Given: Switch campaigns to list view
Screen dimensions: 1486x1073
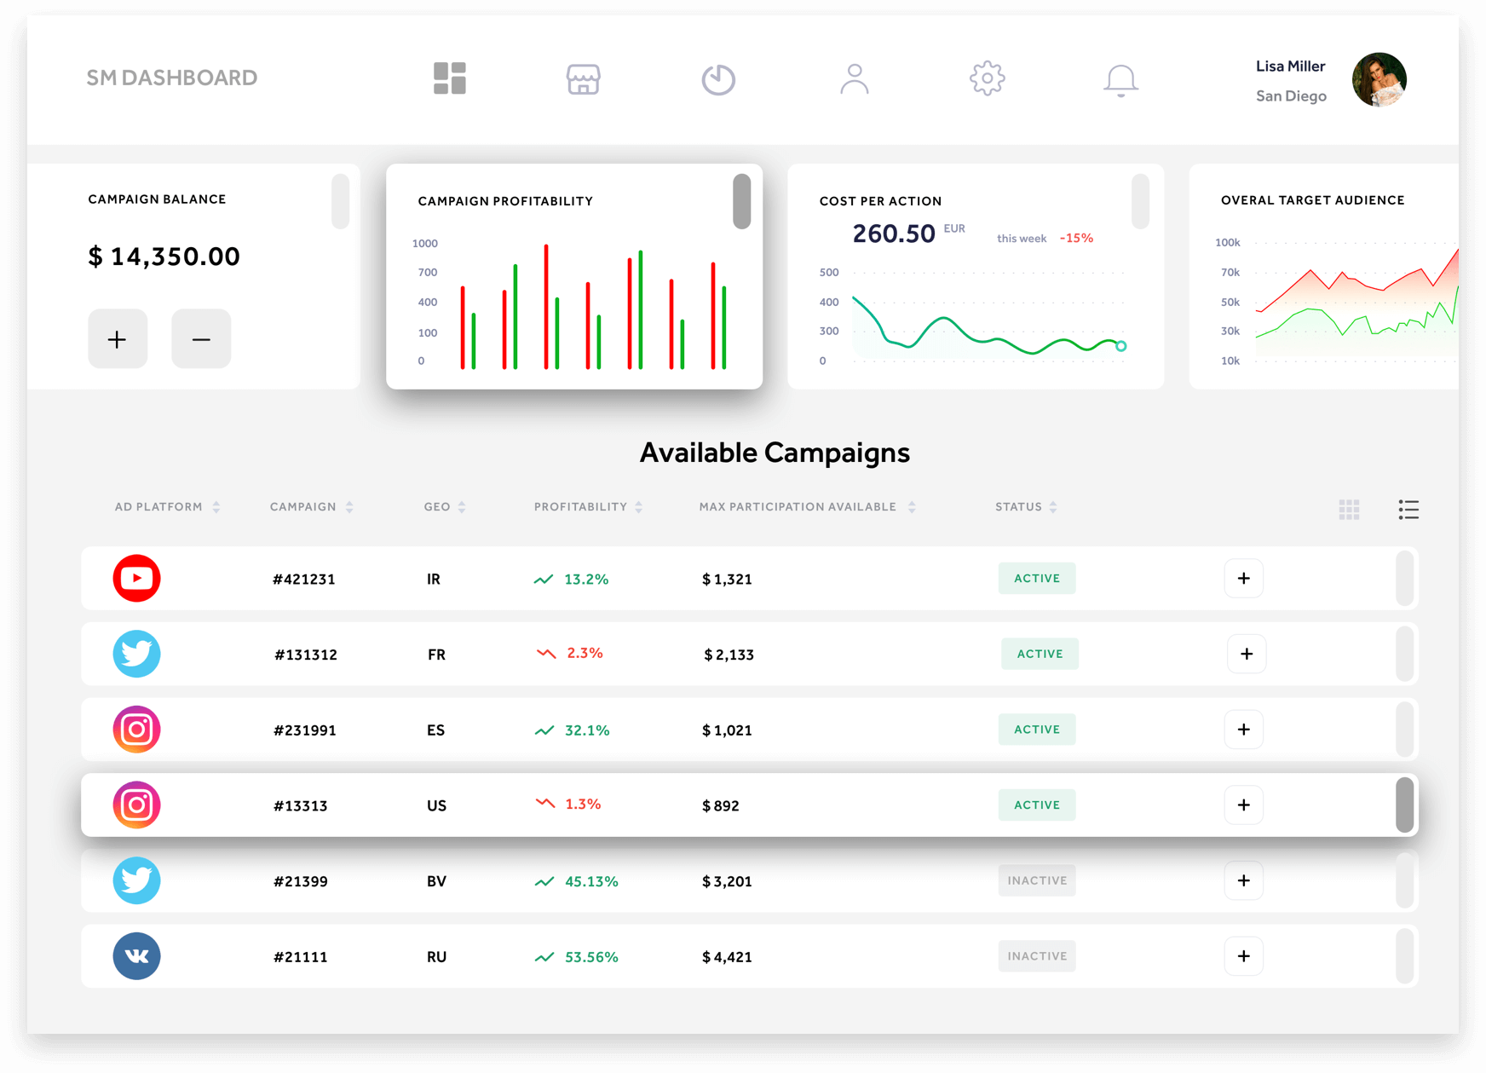Looking at the screenshot, I should [1408, 510].
